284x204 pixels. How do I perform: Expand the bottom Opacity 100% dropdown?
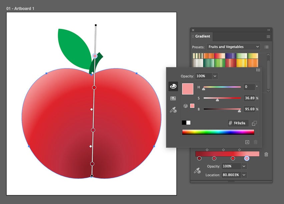coord(244,166)
